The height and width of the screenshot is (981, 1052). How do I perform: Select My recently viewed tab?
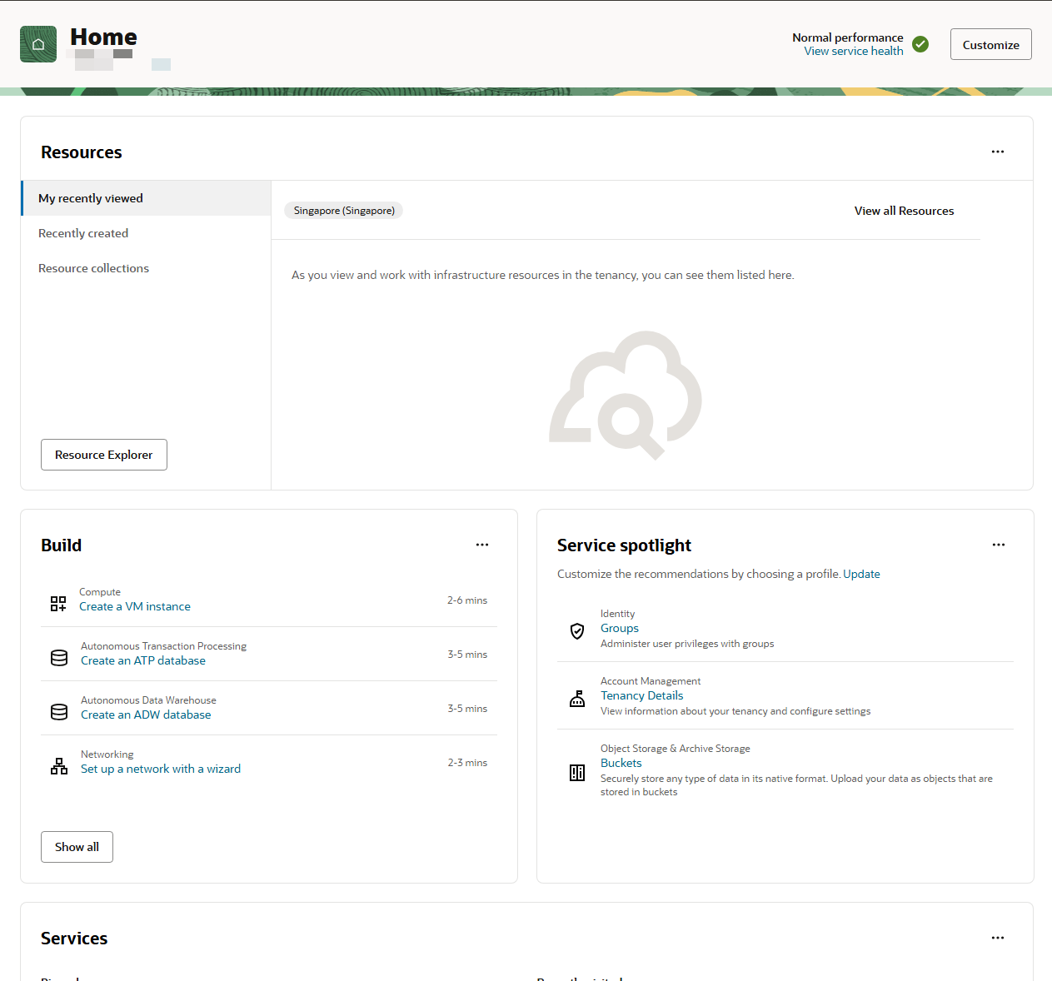click(x=147, y=198)
